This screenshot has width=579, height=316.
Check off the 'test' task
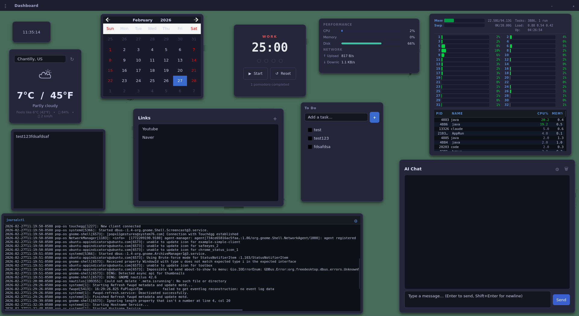pyautogui.click(x=310, y=130)
